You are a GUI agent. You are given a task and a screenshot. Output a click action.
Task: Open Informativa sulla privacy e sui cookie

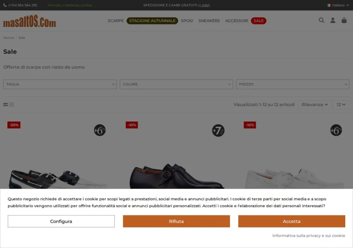pyautogui.click(x=309, y=236)
